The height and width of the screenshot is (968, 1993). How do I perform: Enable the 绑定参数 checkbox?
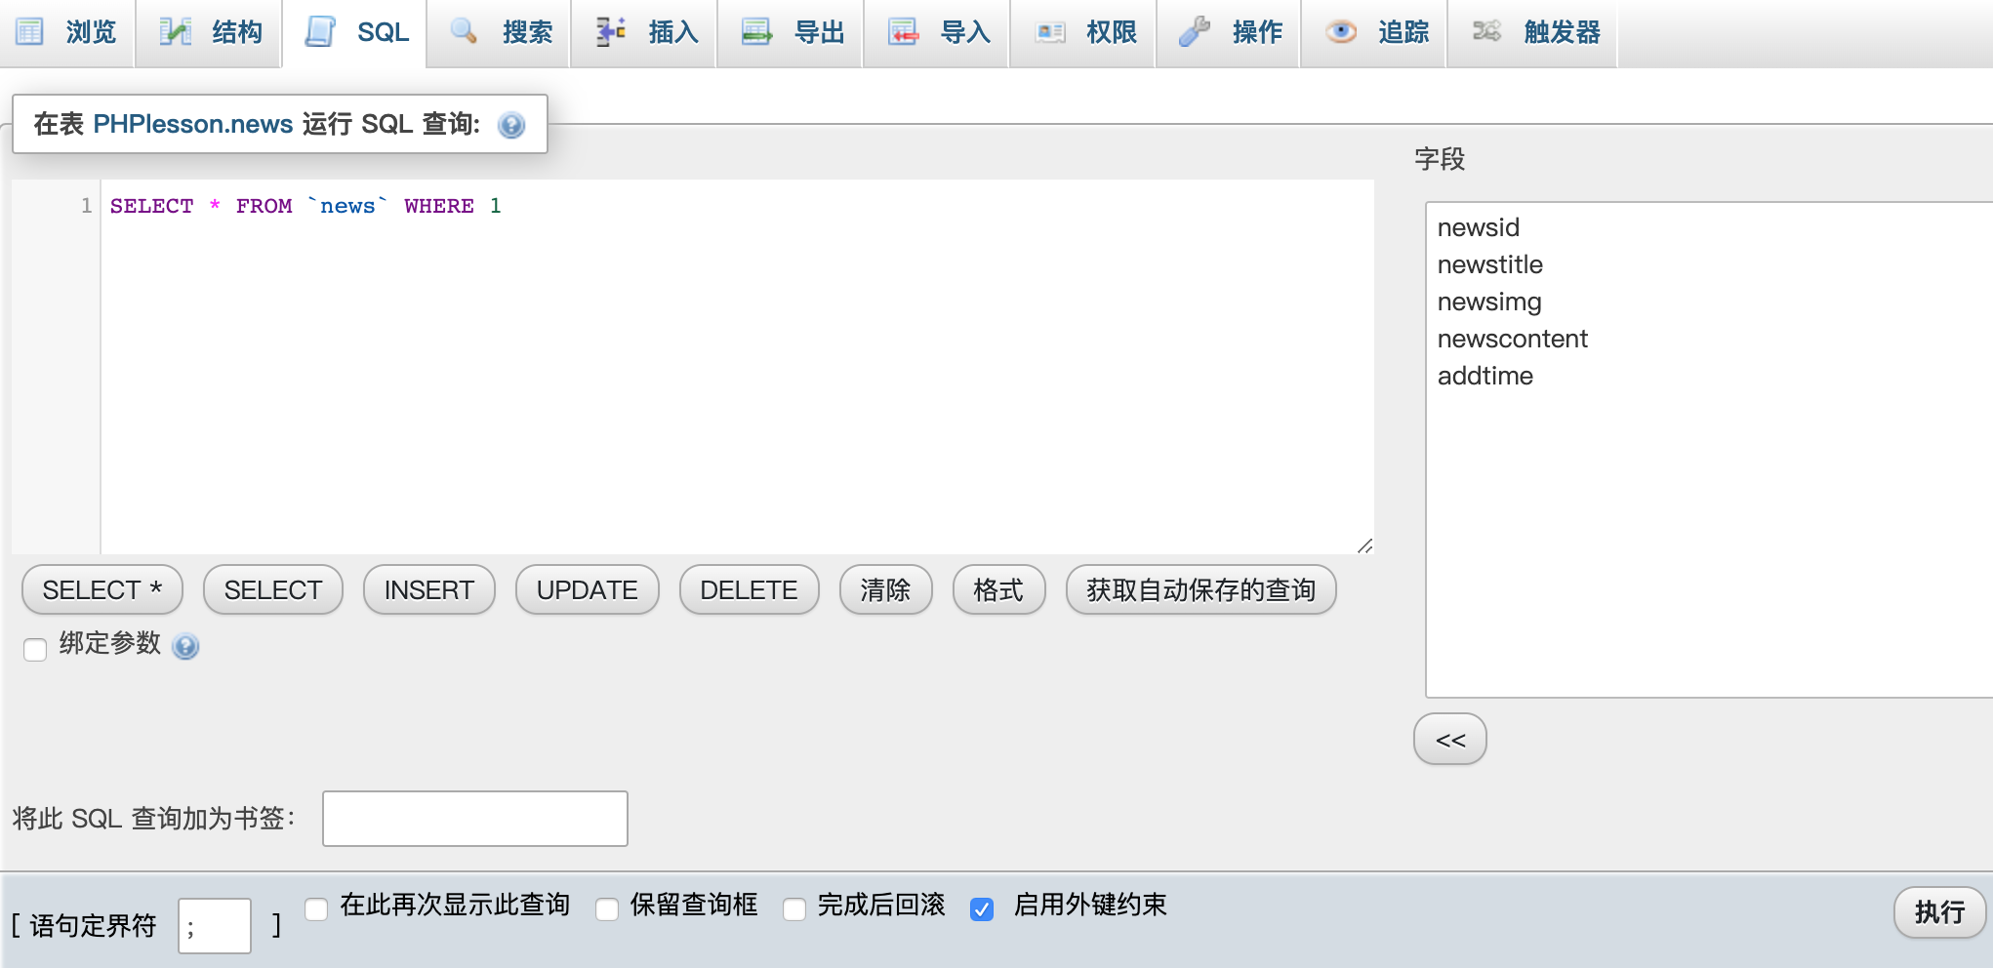click(x=35, y=649)
